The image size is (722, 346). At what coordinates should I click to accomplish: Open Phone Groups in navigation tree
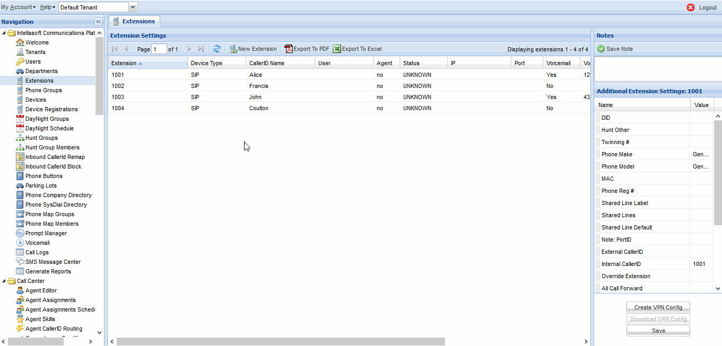[44, 90]
